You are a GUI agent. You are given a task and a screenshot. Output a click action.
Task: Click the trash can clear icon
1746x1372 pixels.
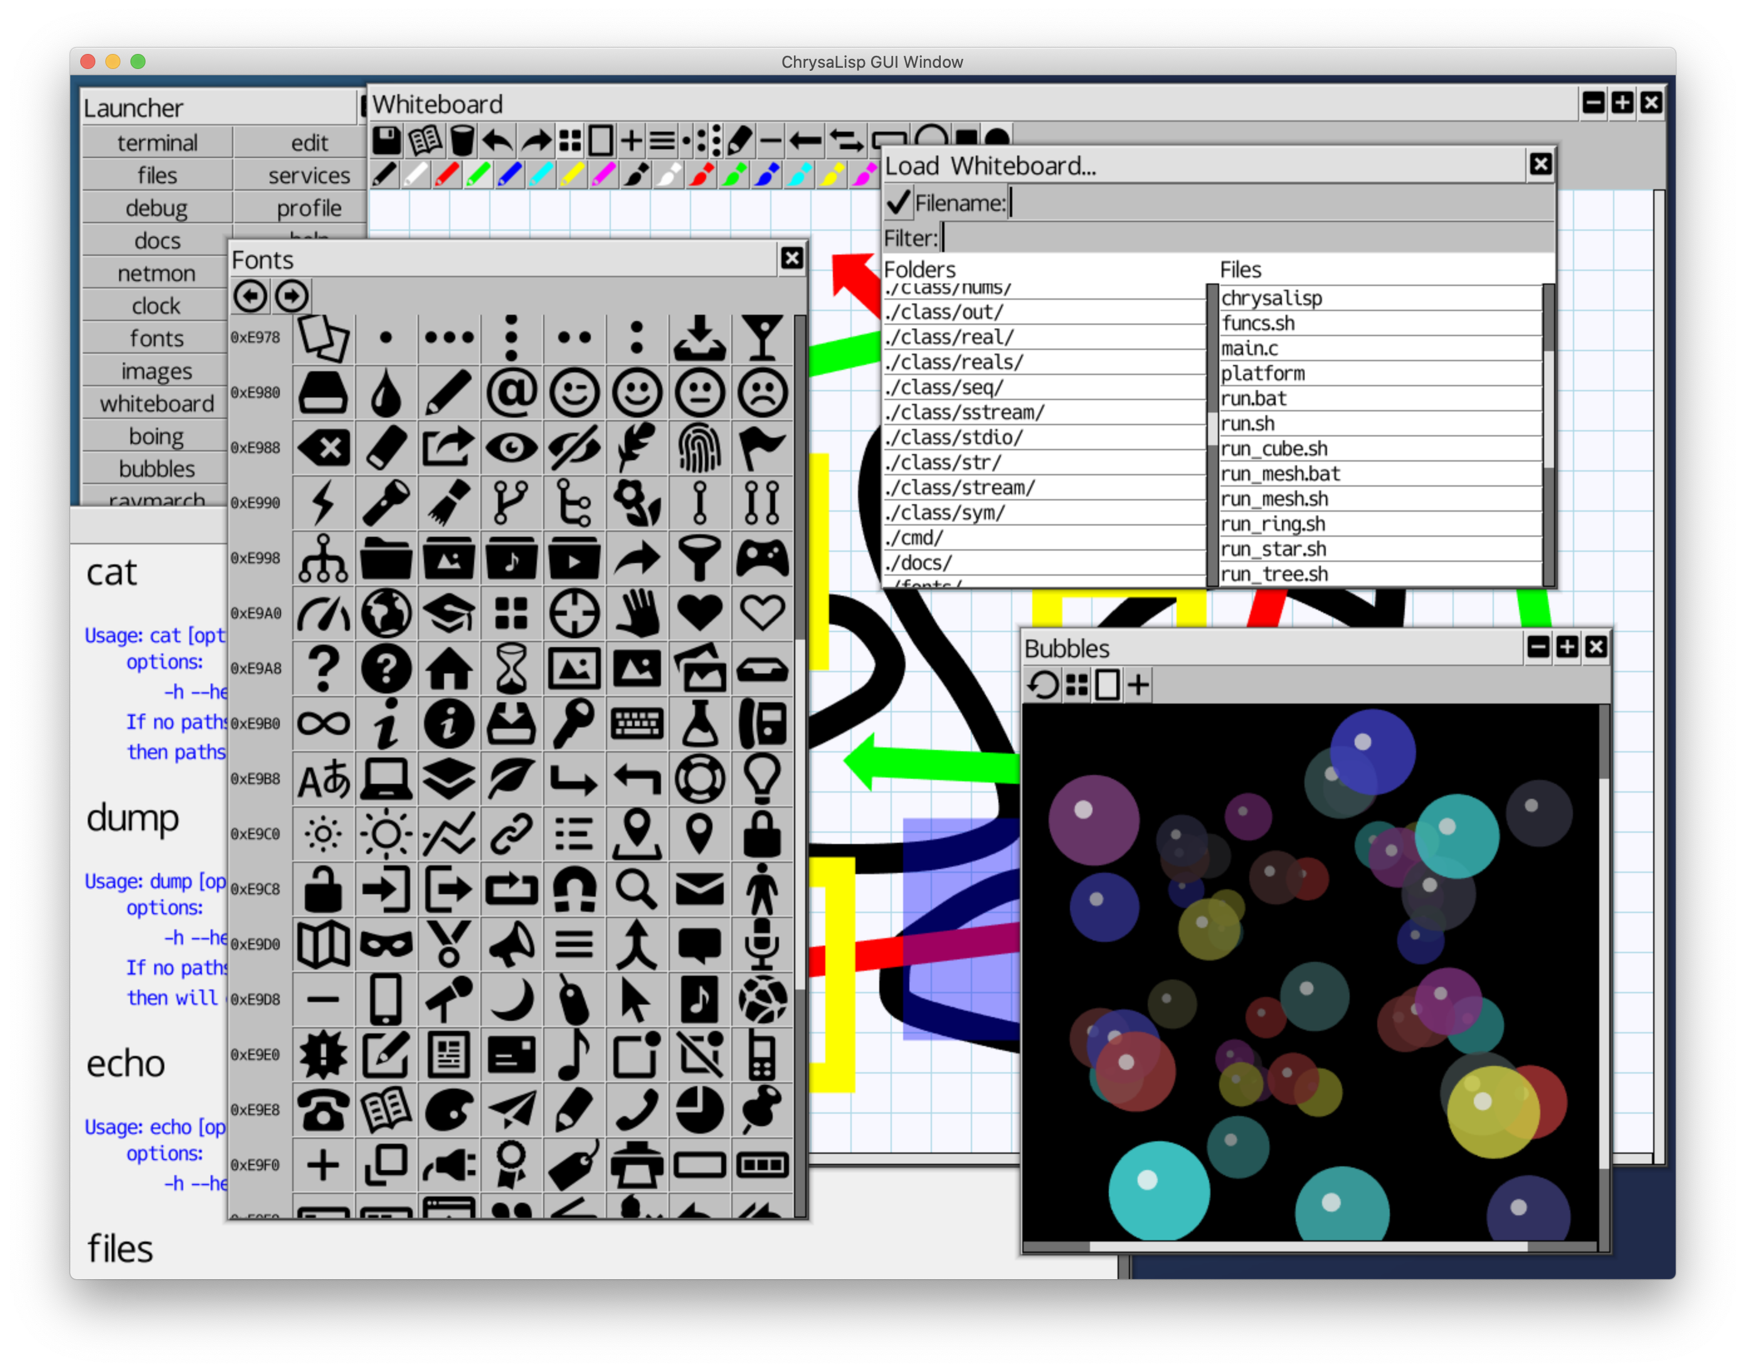[462, 141]
